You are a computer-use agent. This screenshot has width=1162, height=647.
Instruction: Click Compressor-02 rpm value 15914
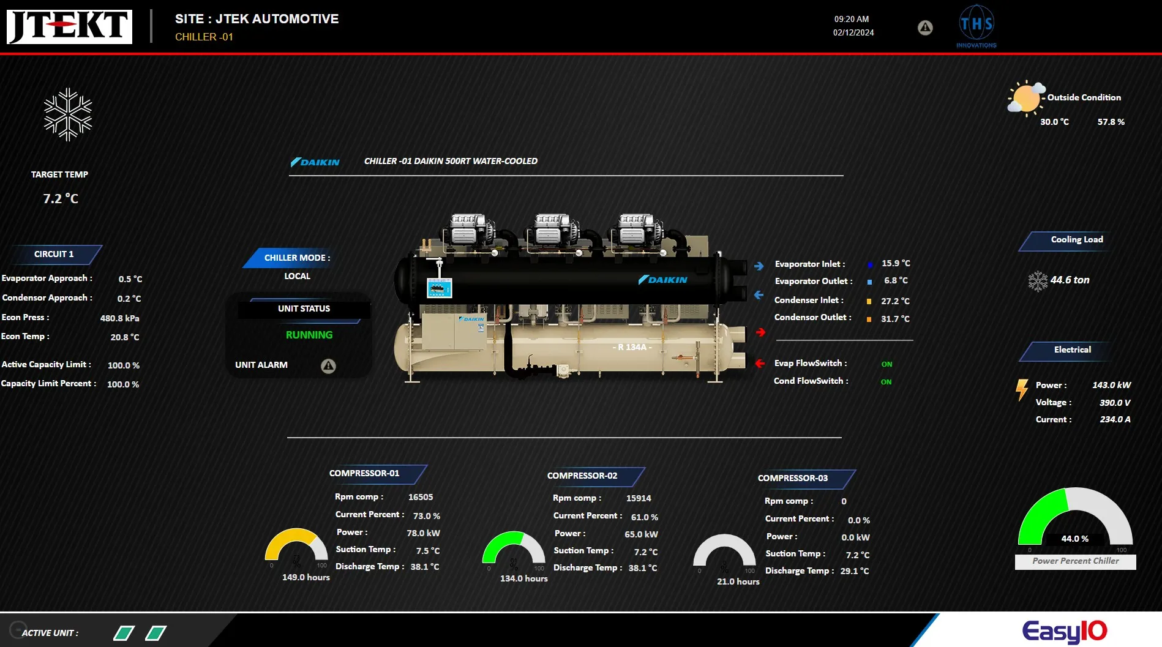coord(639,499)
